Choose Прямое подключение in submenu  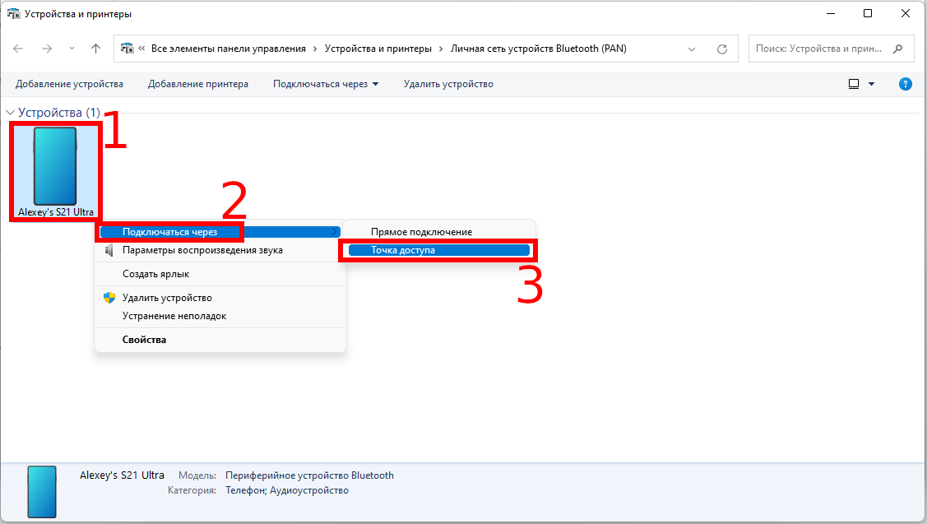pos(421,232)
